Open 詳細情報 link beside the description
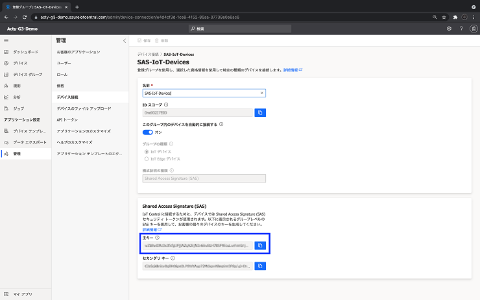Viewport: 480px width, 300px height. (293, 70)
